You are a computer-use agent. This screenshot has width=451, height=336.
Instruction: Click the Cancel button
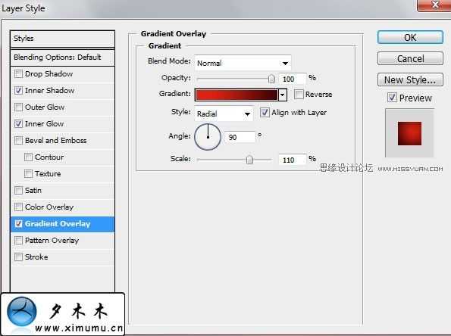pos(410,58)
